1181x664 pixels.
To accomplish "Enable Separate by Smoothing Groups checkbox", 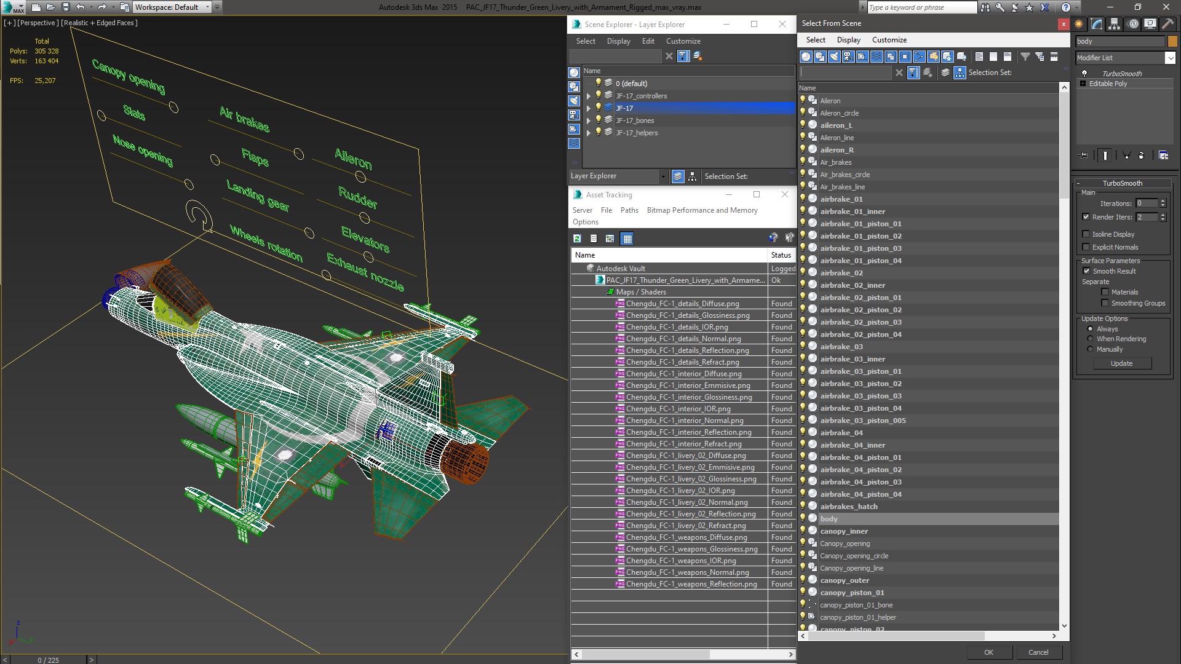I will point(1105,303).
